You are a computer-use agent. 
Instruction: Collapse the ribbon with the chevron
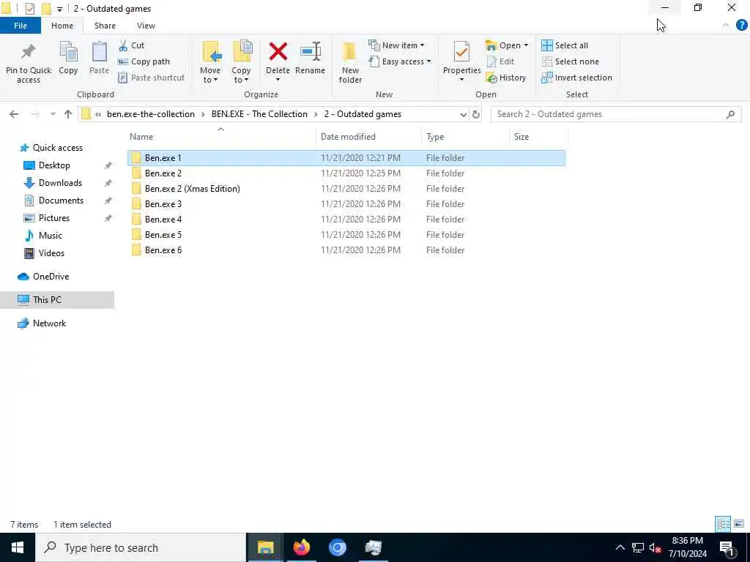tap(726, 26)
